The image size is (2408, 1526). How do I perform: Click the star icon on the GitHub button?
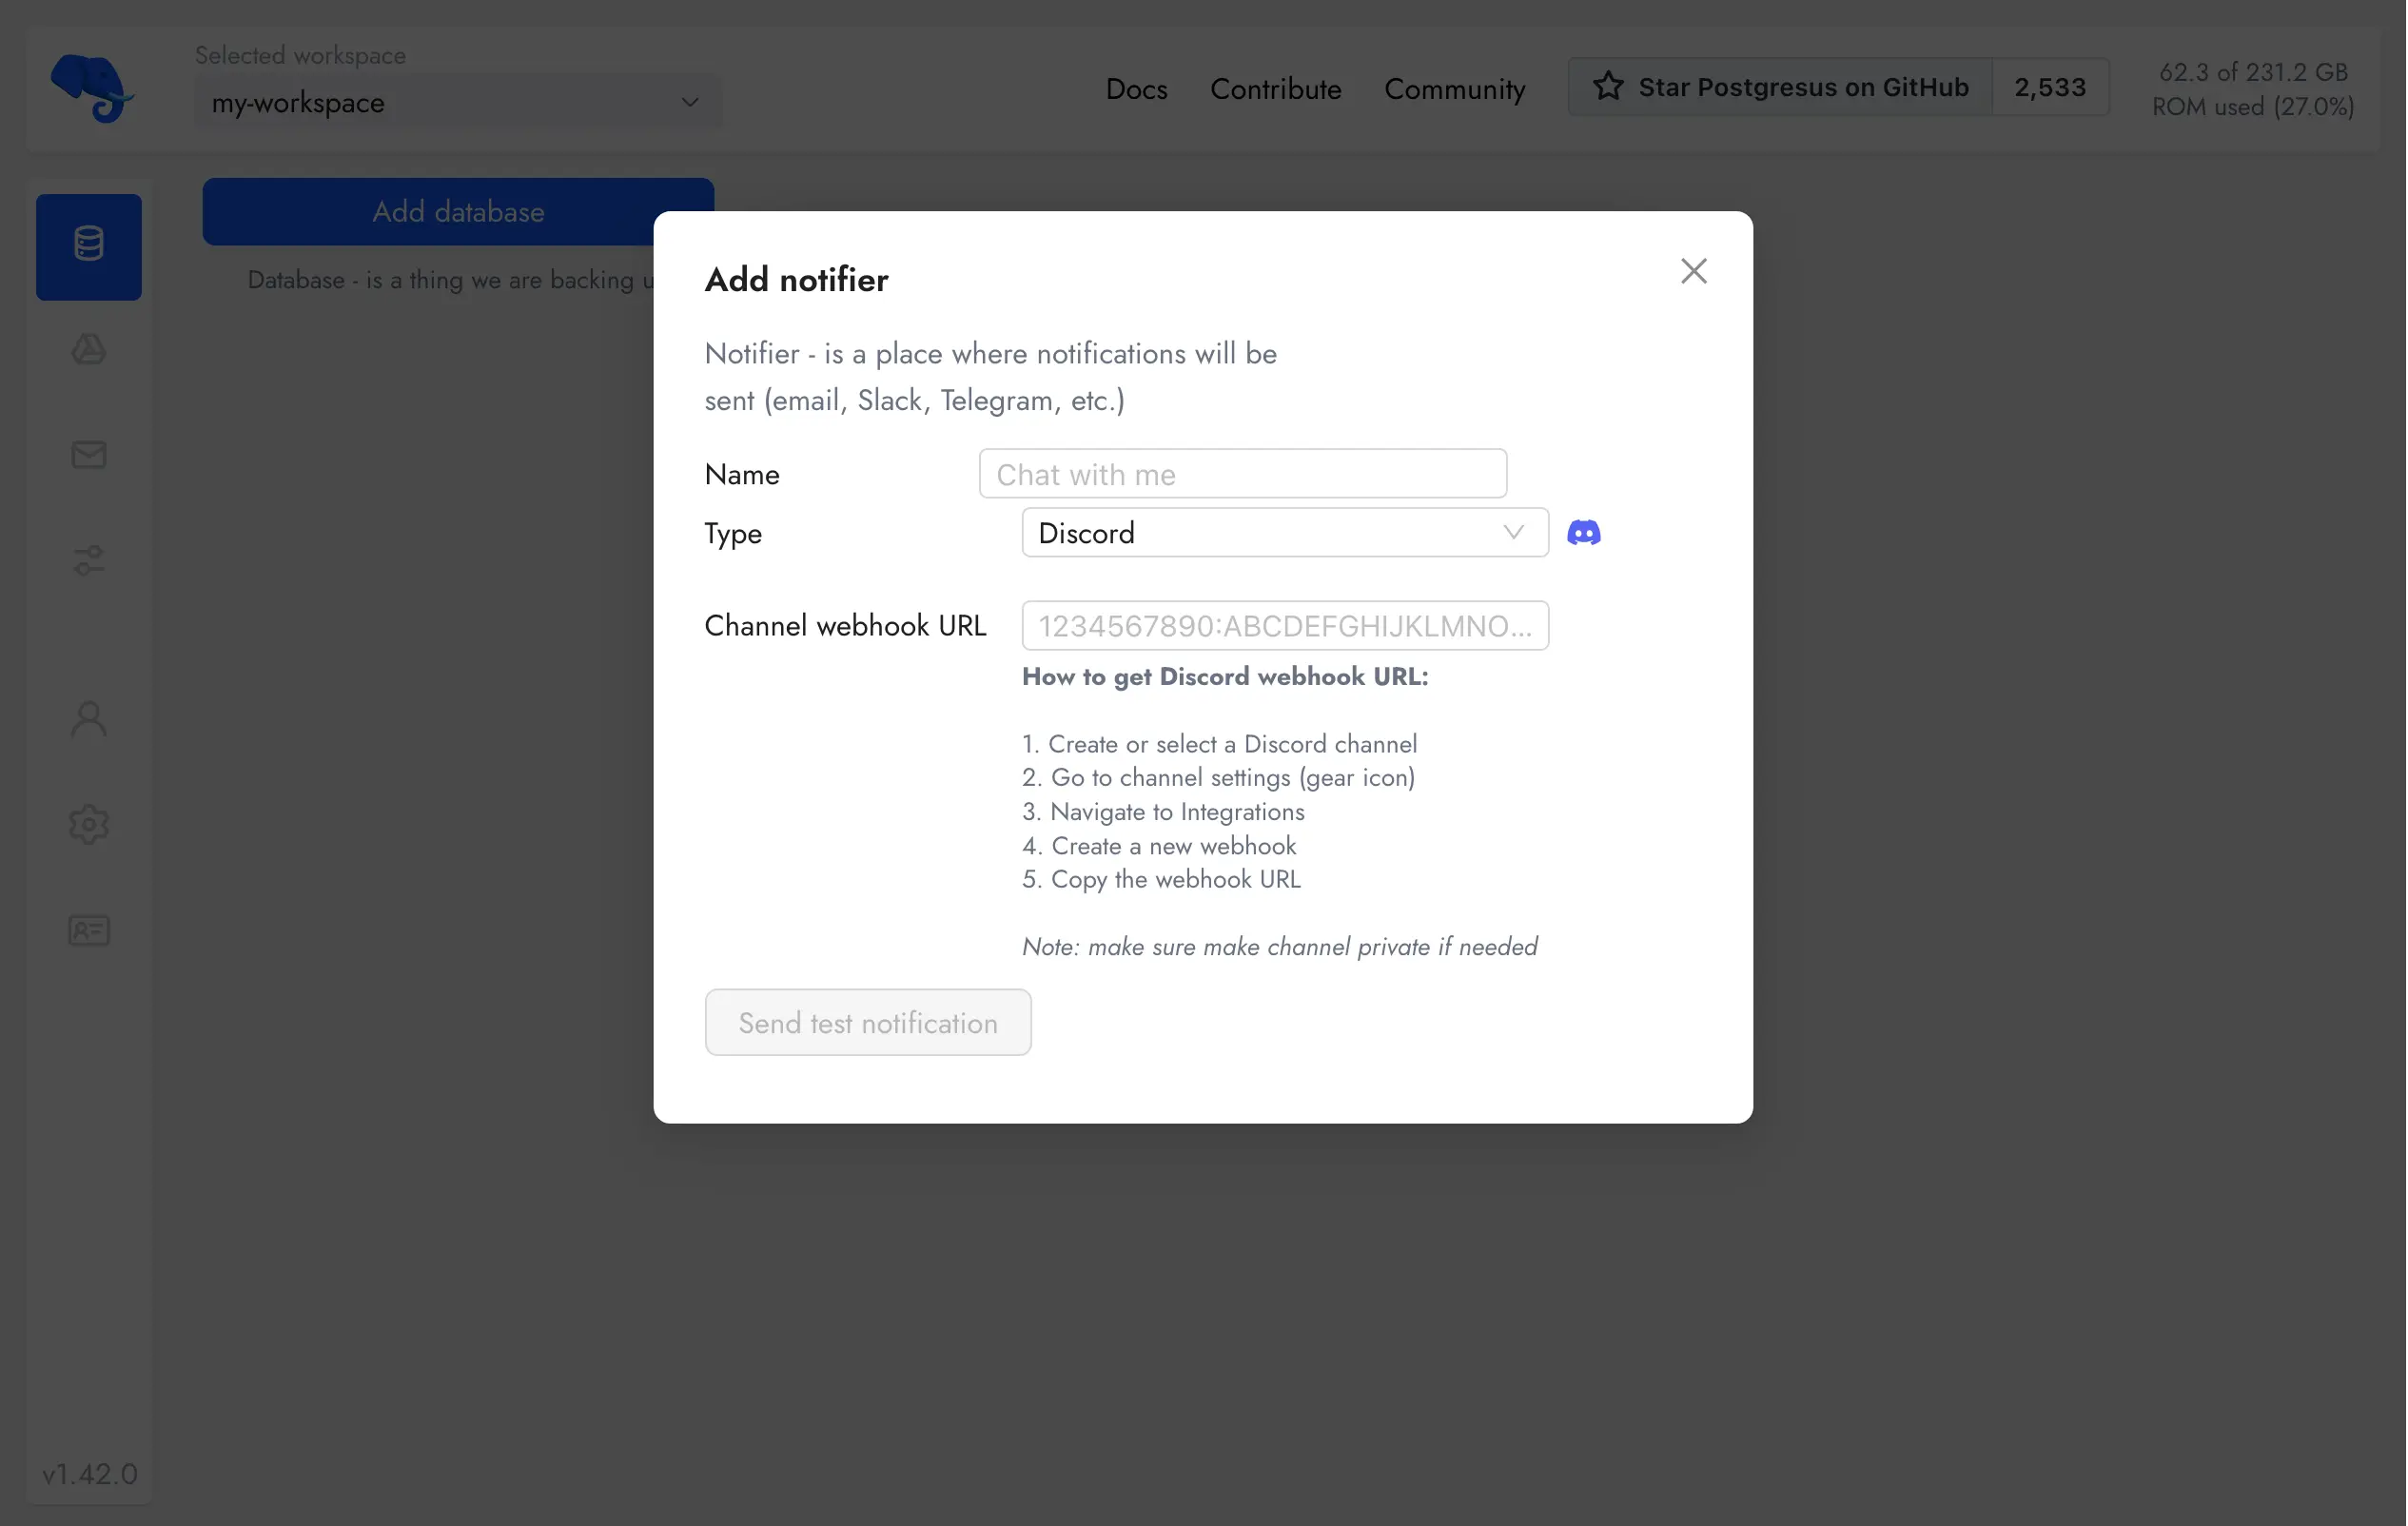click(x=1607, y=86)
